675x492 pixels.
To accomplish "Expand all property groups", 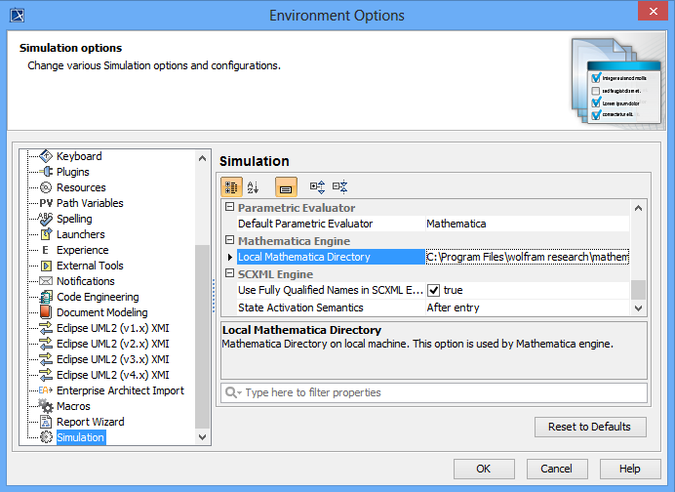I will click(317, 186).
